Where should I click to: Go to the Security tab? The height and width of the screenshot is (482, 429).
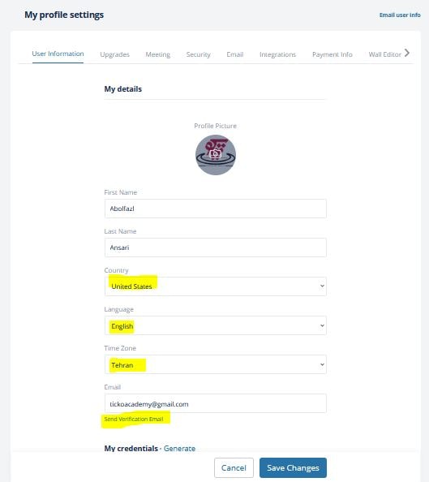[x=198, y=54]
